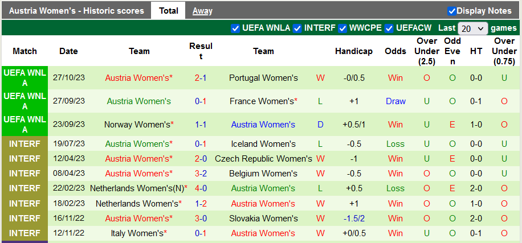Viewport: 522px width, 243px height.
Task: Click the Norway Women's team name
Action: pyautogui.click(x=137, y=124)
